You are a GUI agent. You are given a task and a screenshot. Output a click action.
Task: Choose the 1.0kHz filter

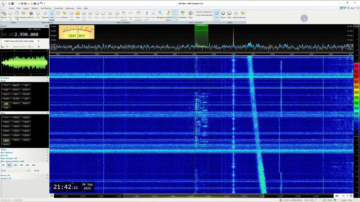(x=6, y=122)
